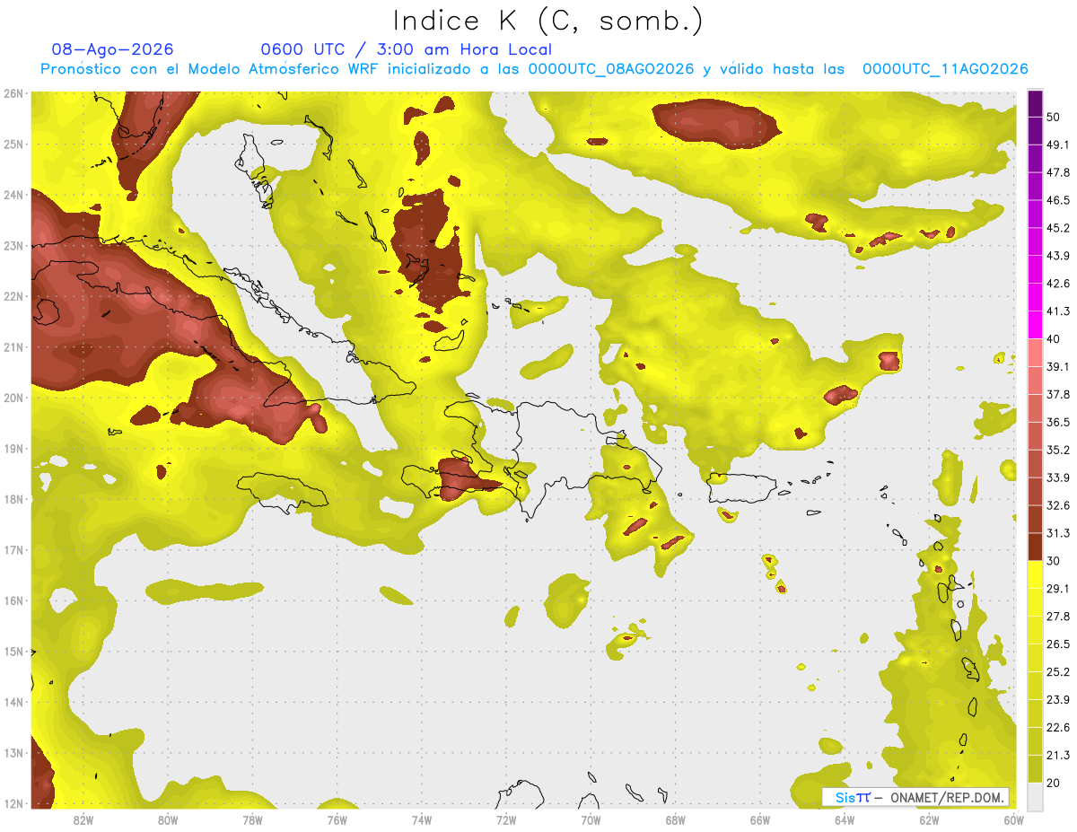Click the colorbar value '22.6'
Viewport: 1077px width, 832px height.
pyautogui.click(x=1058, y=728)
